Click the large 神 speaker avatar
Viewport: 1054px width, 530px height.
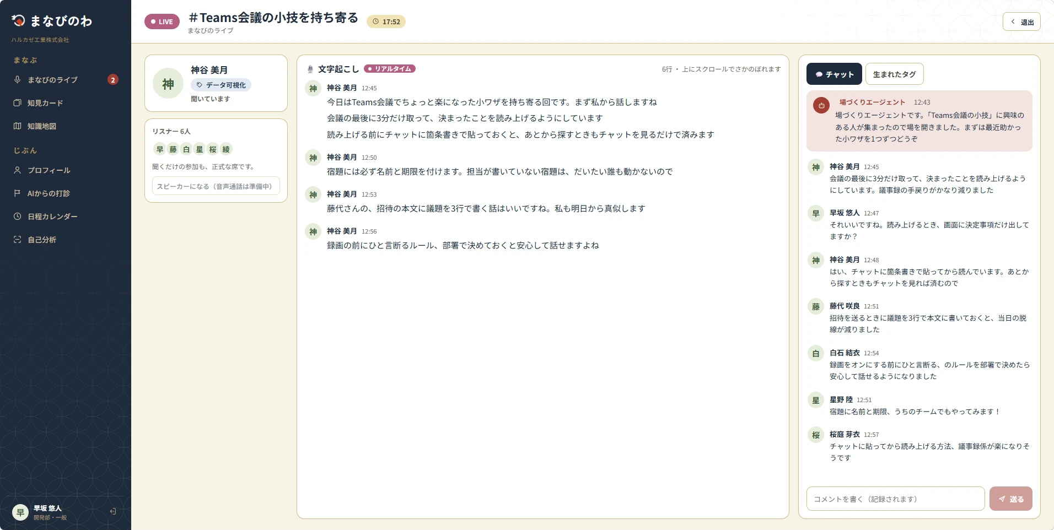(168, 83)
